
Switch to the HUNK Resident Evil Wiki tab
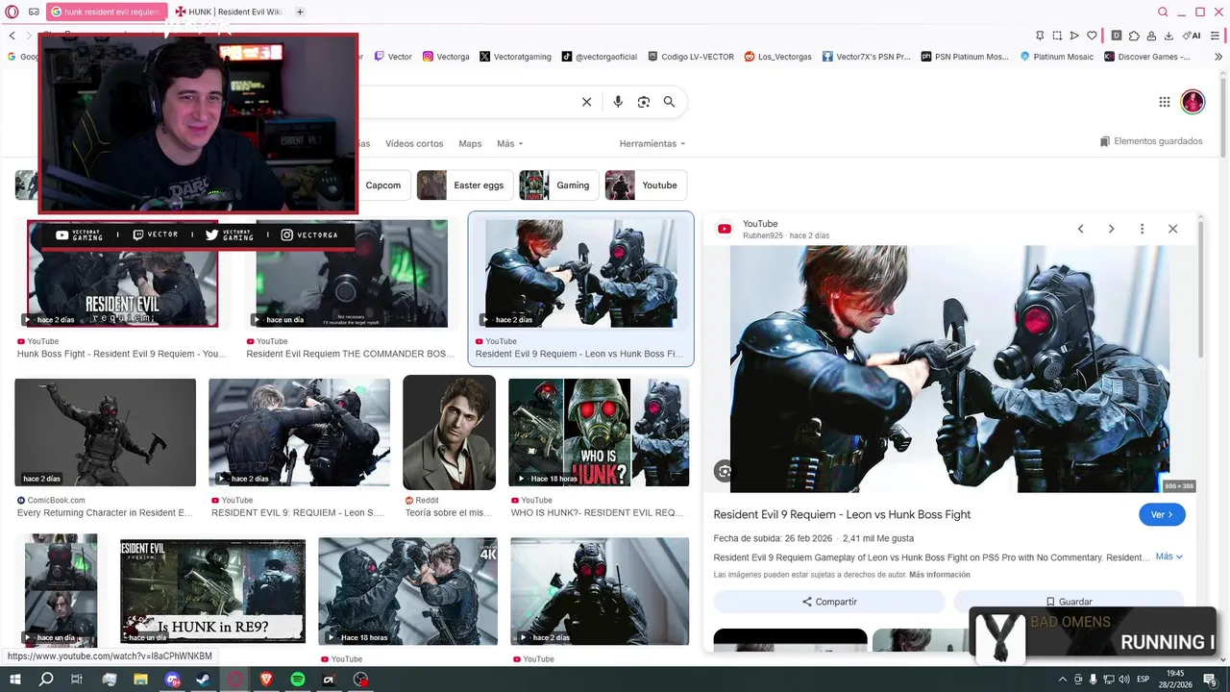pos(229,12)
